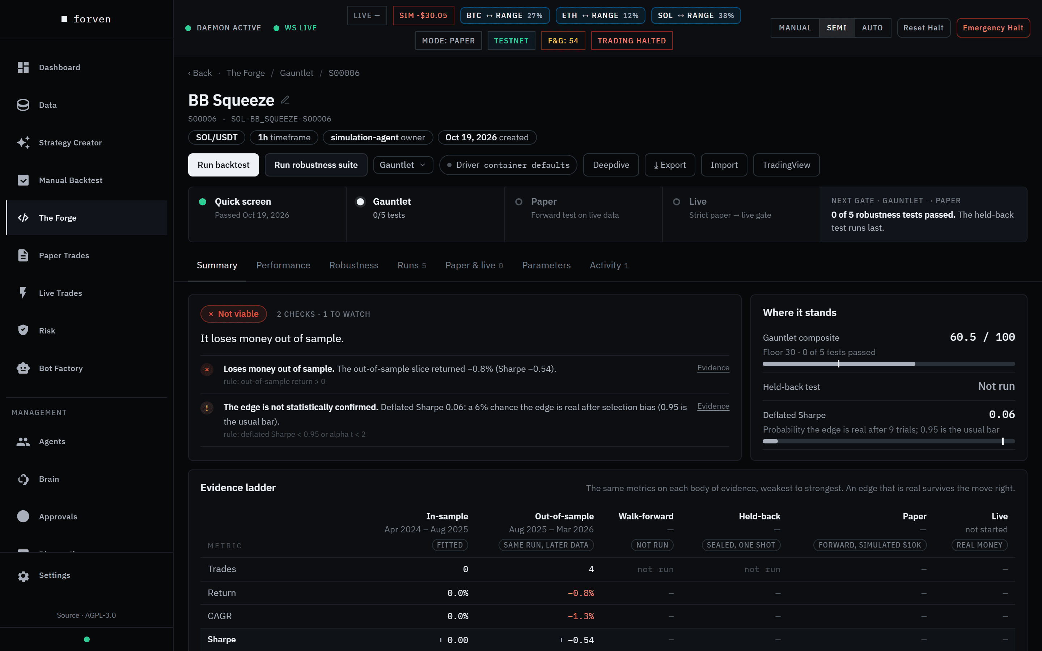Click the Strategy Creator sparkle icon
This screenshot has width=1042, height=651.
(x=23, y=142)
